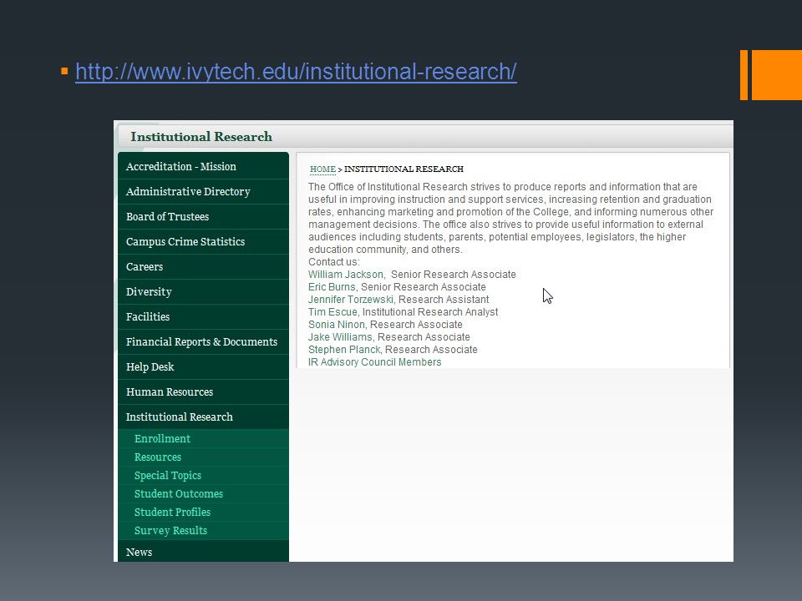
Task: Open Resources under Institutional Research
Action: (x=203, y=457)
